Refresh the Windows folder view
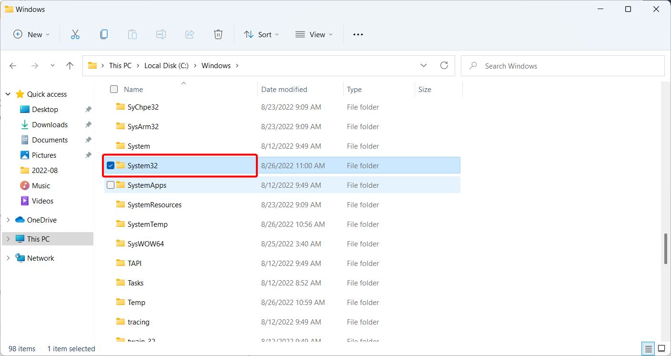The height and width of the screenshot is (356, 671). (x=444, y=65)
